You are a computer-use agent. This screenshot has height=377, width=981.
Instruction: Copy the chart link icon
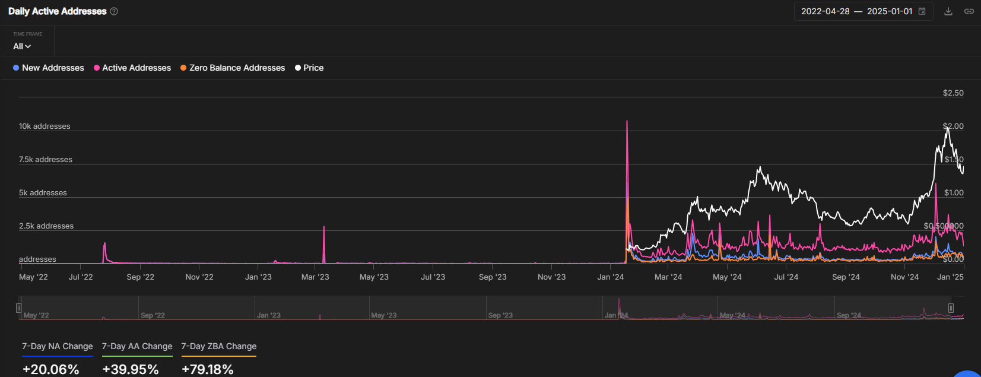969,11
